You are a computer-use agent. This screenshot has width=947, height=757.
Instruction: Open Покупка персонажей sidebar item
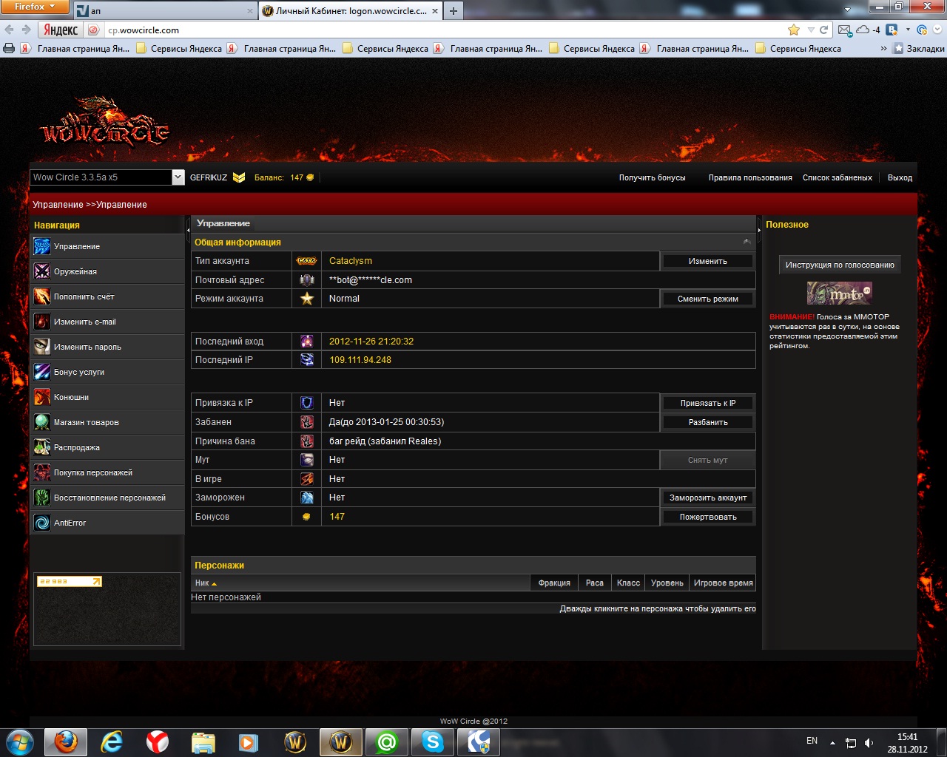click(107, 472)
